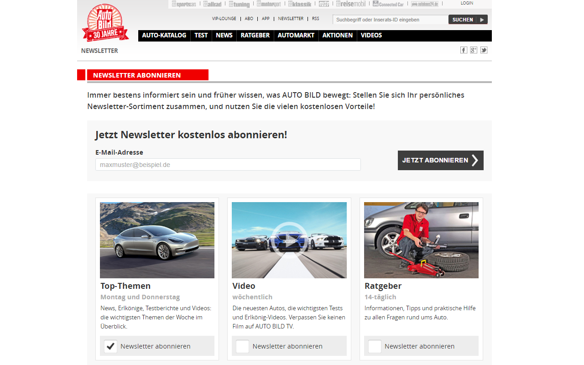This screenshot has height=365, width=584.
Task: Click the Ratgeber card heading
Action: tap(383, 286)
